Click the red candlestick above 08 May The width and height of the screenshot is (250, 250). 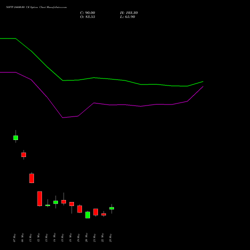pyautogui.click(x=23, y=154)
